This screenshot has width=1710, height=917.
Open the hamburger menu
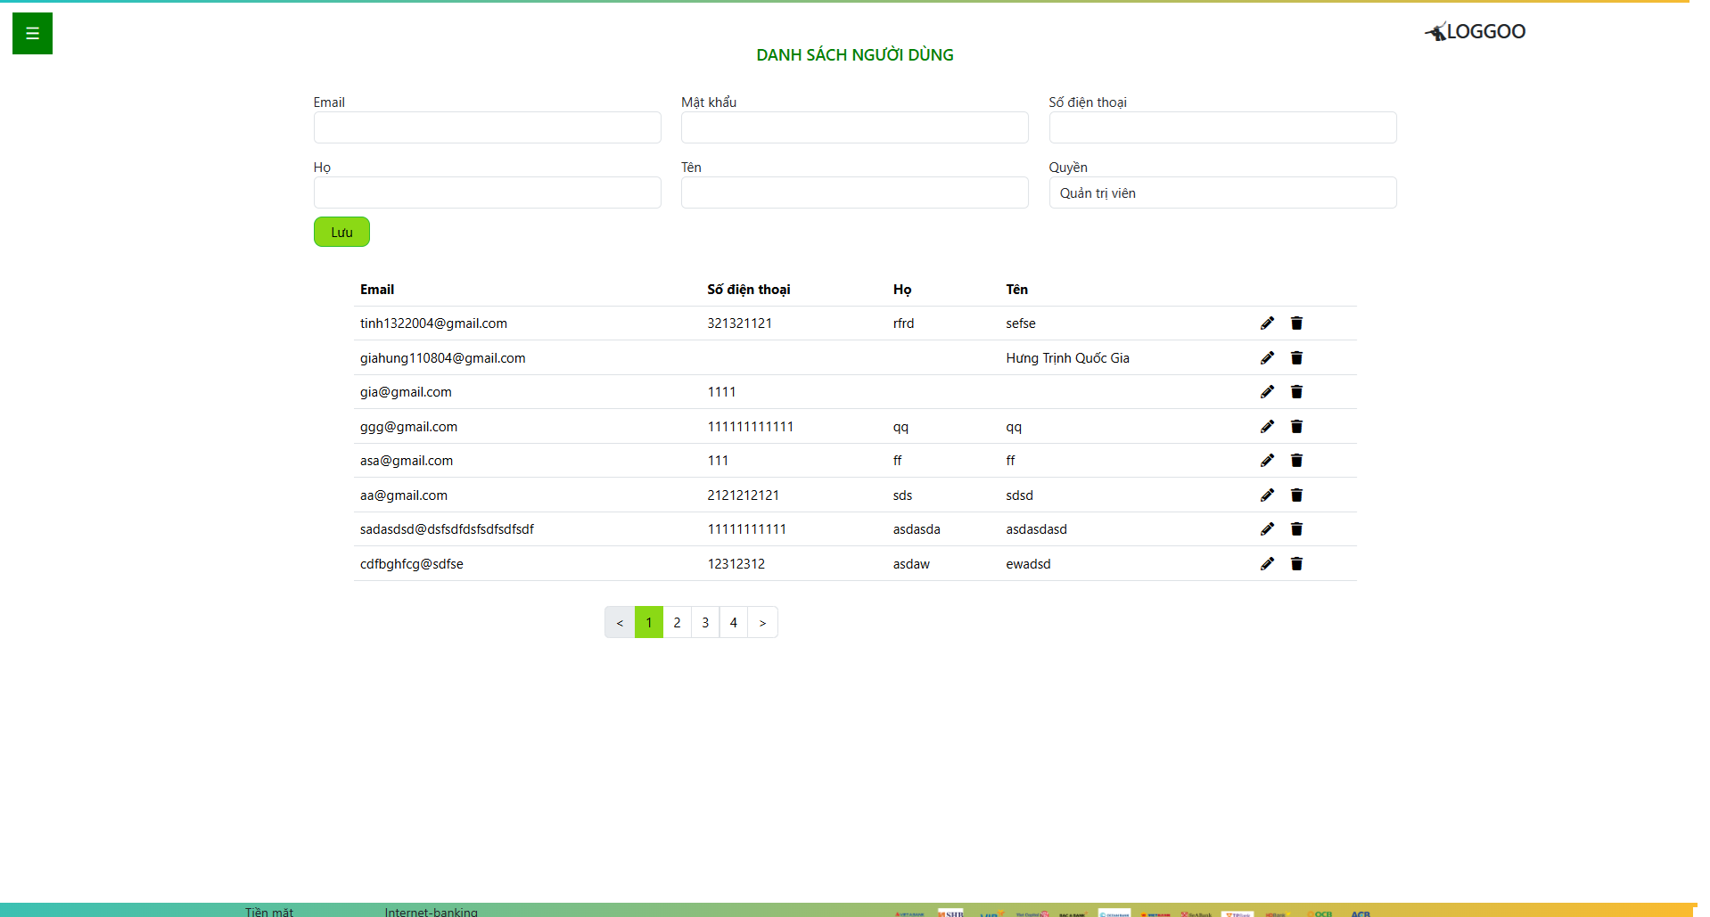[x=32, y=34]
